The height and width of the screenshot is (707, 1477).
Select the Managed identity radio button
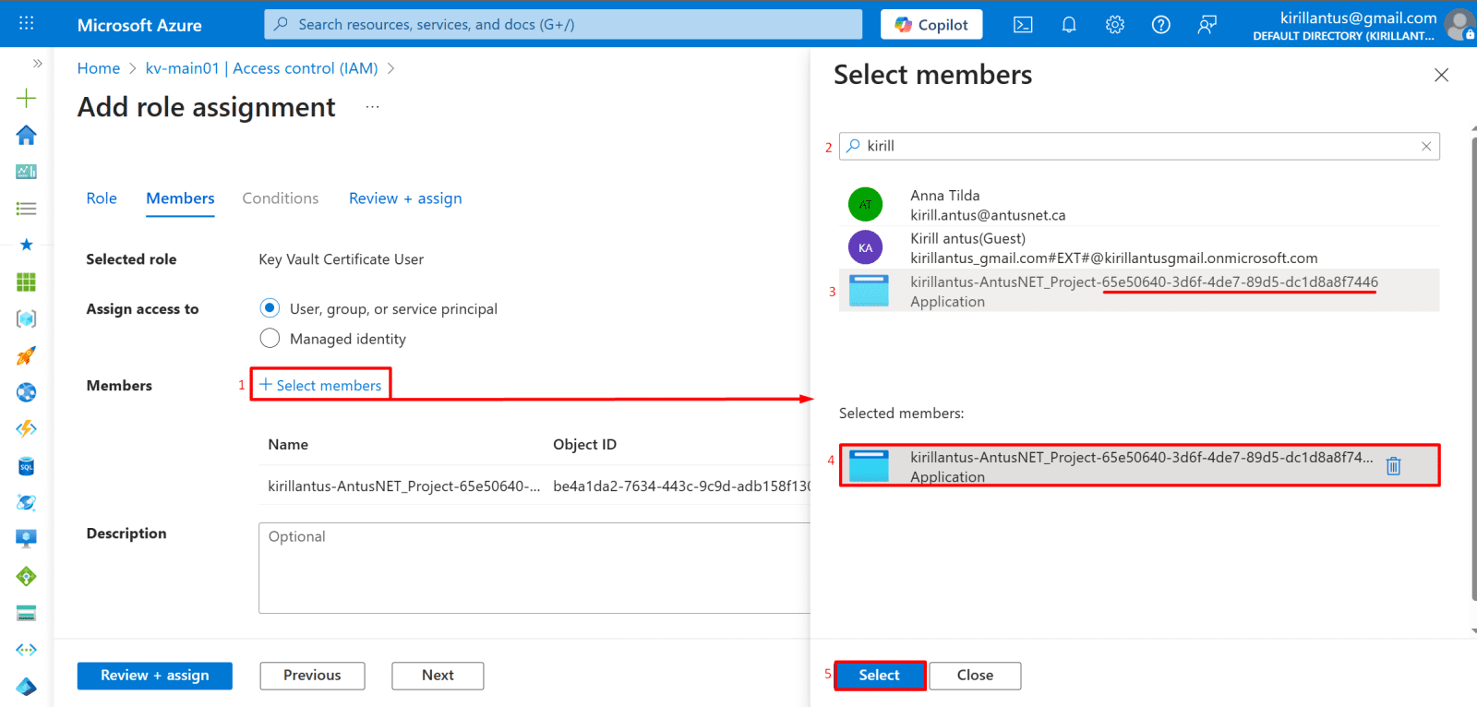(x=270, y=339)
